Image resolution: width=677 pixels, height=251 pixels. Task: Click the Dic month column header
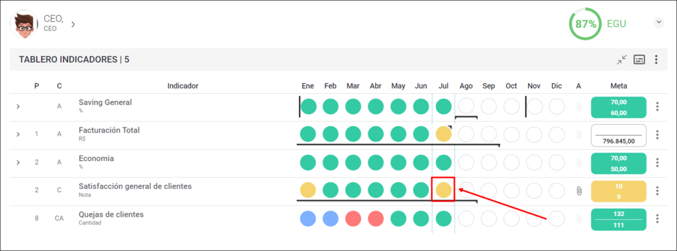point(557,86)
